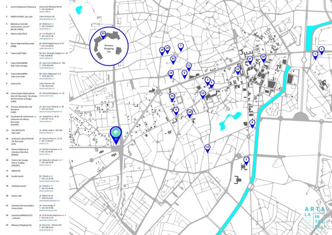Click pin 23 in Baneasa circle

(x=103, y=34)
